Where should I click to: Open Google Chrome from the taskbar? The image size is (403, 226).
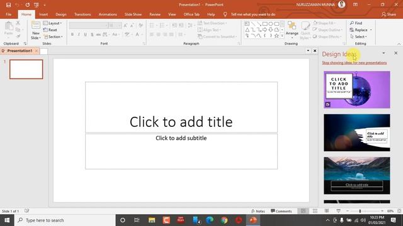[224, 220]
